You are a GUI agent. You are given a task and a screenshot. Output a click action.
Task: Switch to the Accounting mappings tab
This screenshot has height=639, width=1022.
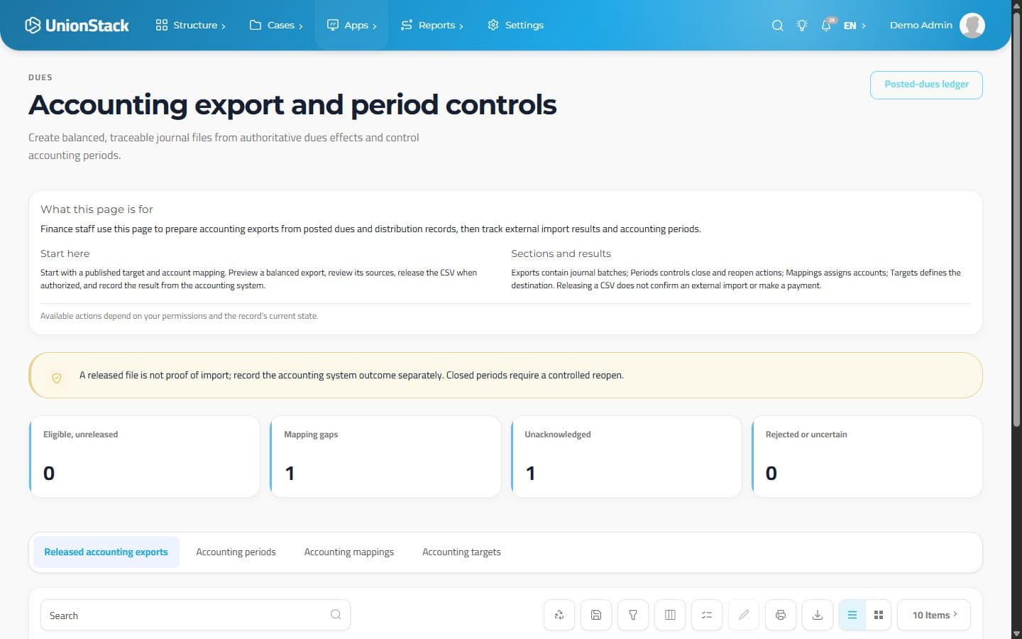click(349, 552)
